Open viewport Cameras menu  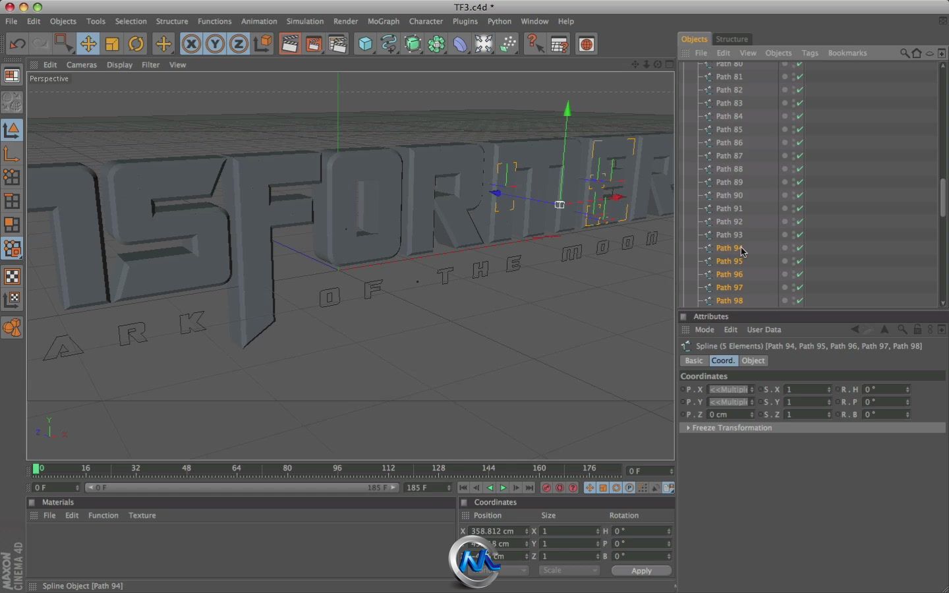click(x=82, y=65)
